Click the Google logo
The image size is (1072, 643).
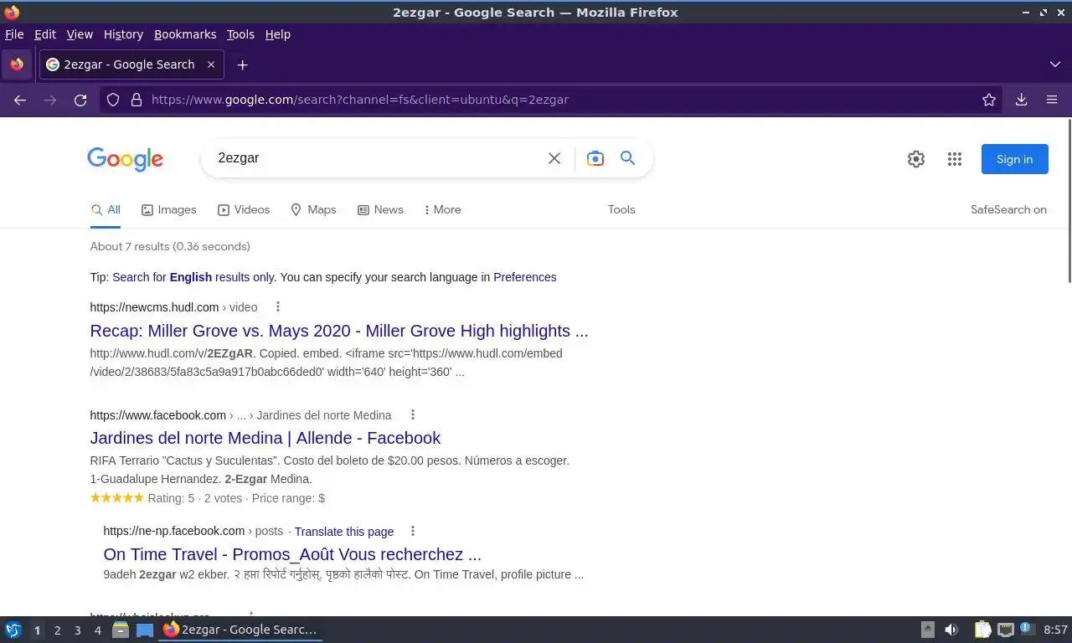point(125,159)
